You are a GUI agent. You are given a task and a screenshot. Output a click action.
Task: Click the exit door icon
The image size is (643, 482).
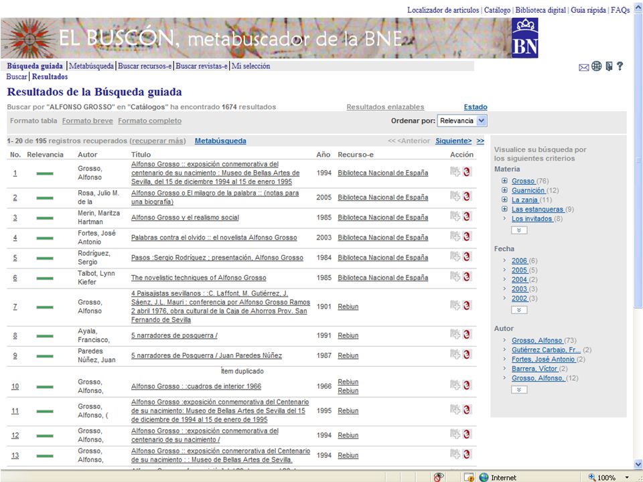pyautogui.click(x=609, y=66)
